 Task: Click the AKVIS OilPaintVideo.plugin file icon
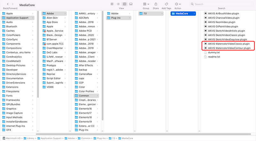click(x=205, y=27)
